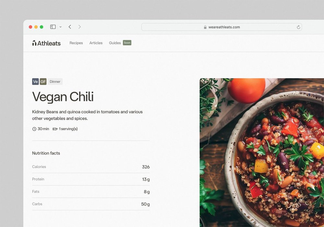
Task: Minimize the window with the yellow button
Action: point(36,27)
